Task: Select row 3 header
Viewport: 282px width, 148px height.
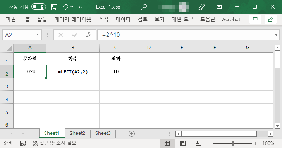Action: (x=7, y=85)
